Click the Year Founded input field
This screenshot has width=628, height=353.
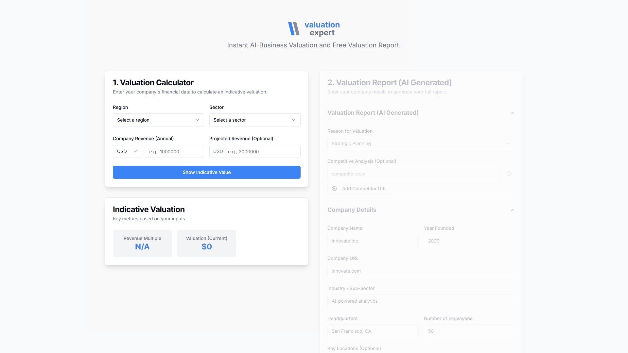click(x=469, y=241)
